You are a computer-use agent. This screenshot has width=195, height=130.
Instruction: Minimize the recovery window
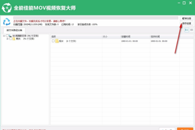click(x=179, y=3)
